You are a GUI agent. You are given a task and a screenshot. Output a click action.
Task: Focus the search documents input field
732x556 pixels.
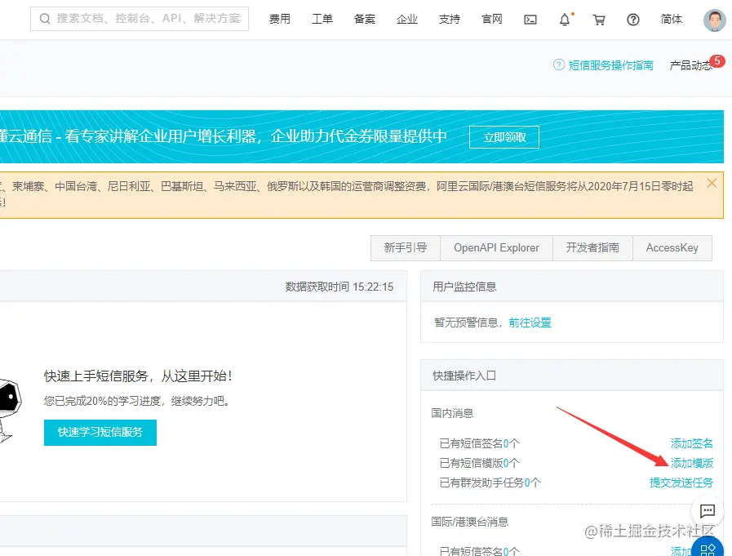coord(140,19)
